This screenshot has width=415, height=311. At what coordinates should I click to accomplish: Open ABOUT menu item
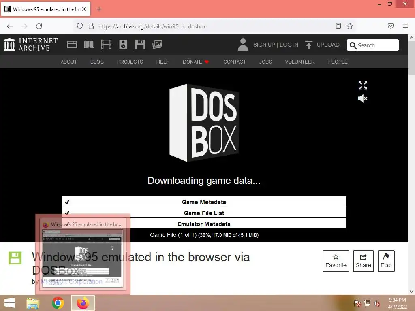tap(69, 62)
